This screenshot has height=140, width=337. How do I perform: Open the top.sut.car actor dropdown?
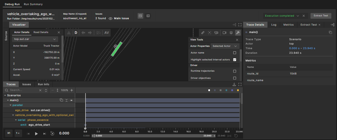coord(36,39)
